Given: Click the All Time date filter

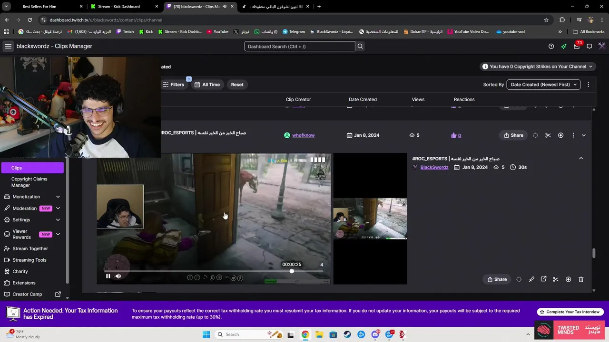Looking at the screenshot, I should (x=207, y=85).
